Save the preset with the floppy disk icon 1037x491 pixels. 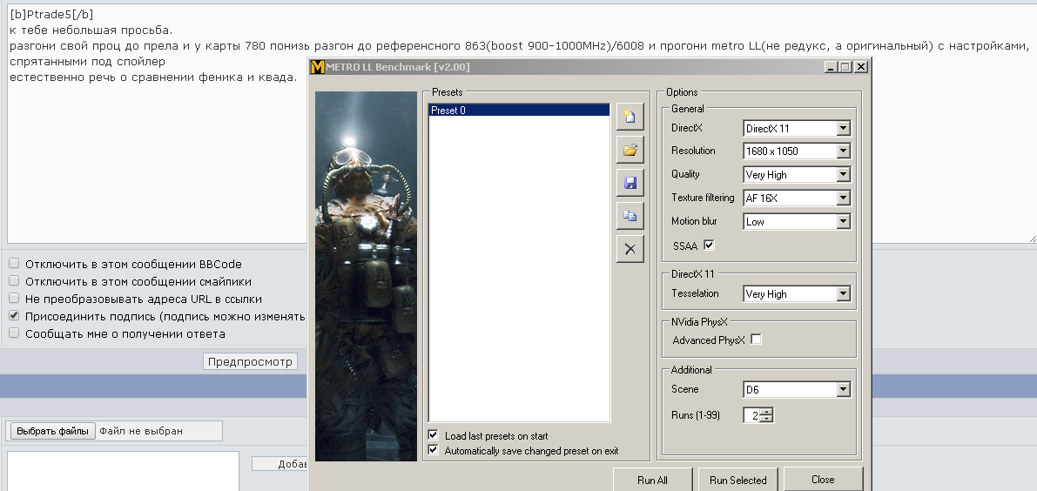[x=630, y=183]
